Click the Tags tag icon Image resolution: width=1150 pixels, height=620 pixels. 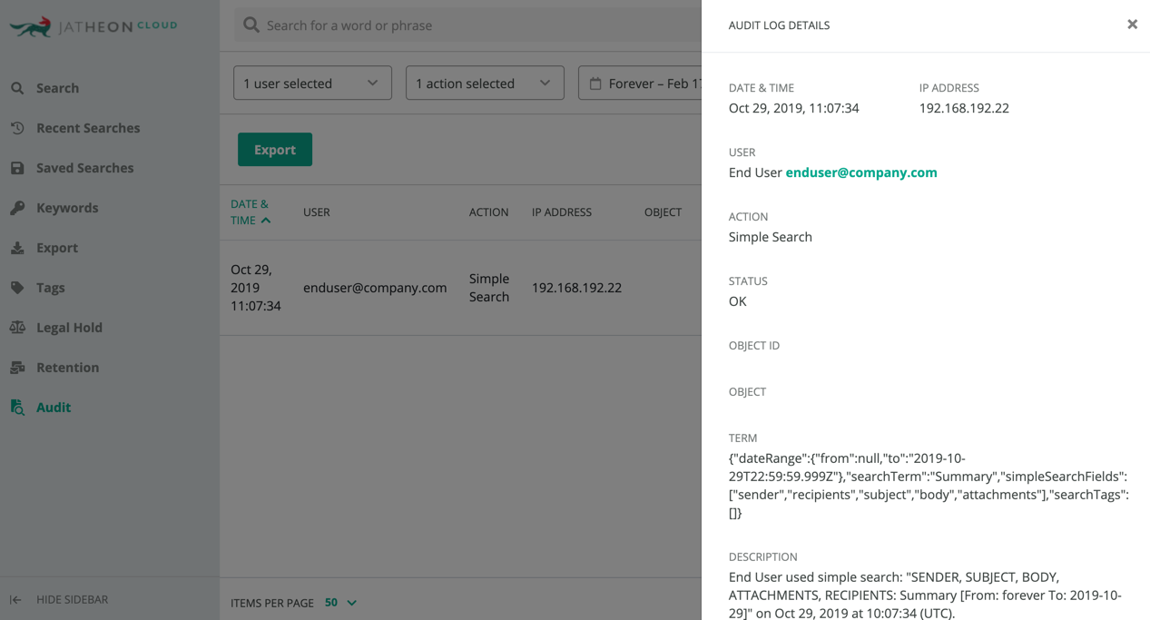click(17, 288)
